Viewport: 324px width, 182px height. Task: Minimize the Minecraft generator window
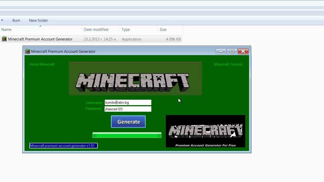[221, 51]
